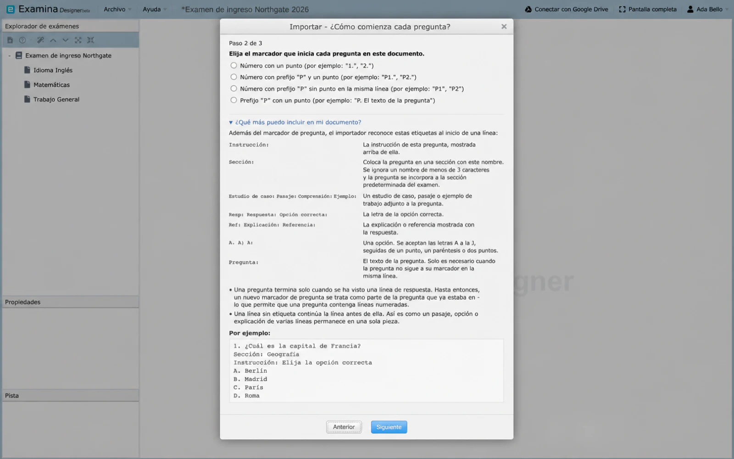Select the Idioma Inglés tree row
Image resolution: width=734 pixels, height=459 pixels.
coord(71,70)
